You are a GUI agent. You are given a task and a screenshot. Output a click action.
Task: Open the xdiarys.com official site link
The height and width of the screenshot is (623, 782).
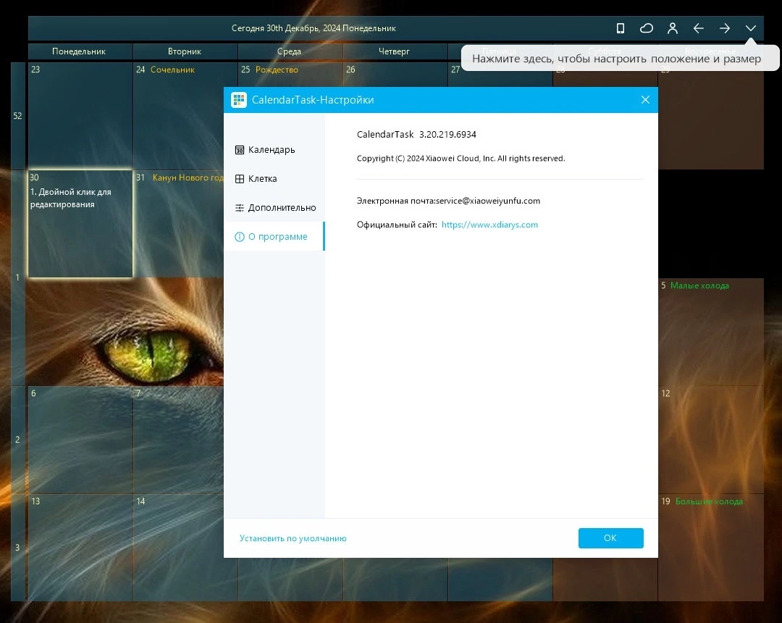pos(489,225)
